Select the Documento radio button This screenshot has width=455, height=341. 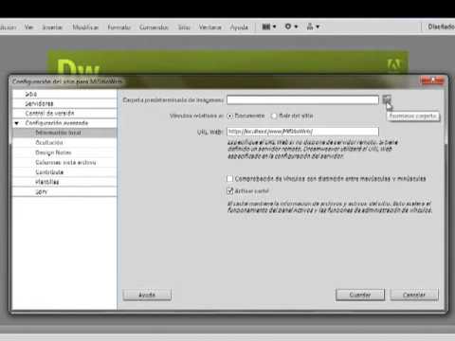(x=230, y=116)
